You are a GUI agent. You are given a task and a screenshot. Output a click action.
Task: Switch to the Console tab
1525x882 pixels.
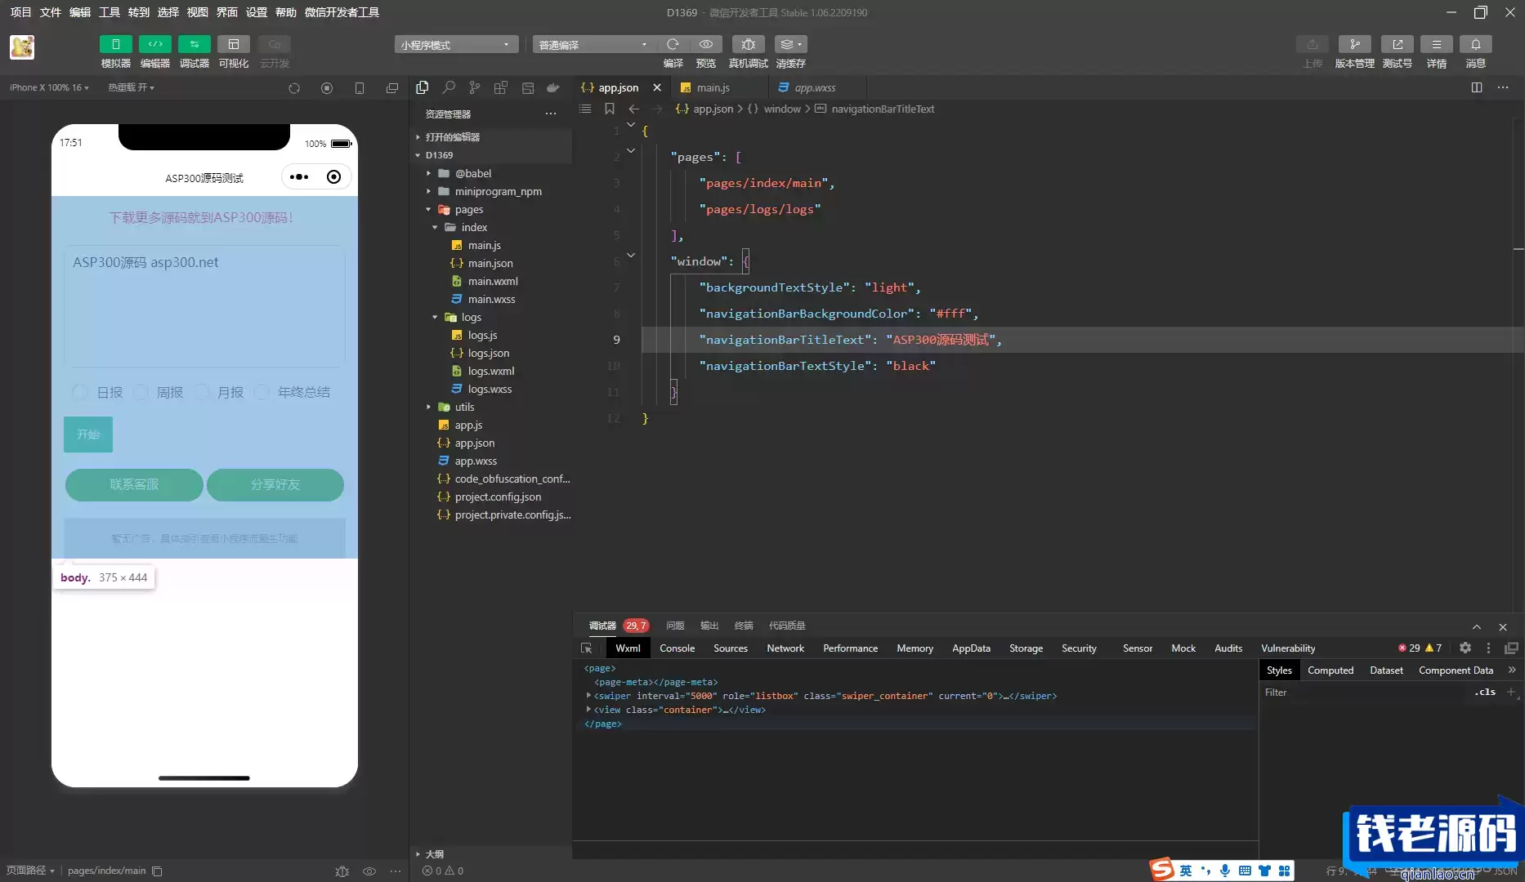pyautogui.click(x=678, y=648)
